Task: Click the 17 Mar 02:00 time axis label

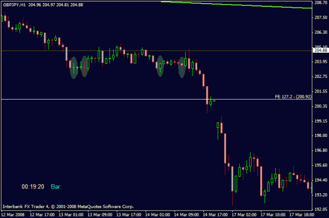Action: pyautogui.click(x=244, y=215)
